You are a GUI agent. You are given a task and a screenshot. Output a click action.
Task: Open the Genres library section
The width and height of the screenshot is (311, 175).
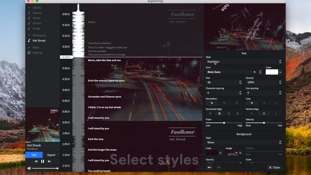37,23
